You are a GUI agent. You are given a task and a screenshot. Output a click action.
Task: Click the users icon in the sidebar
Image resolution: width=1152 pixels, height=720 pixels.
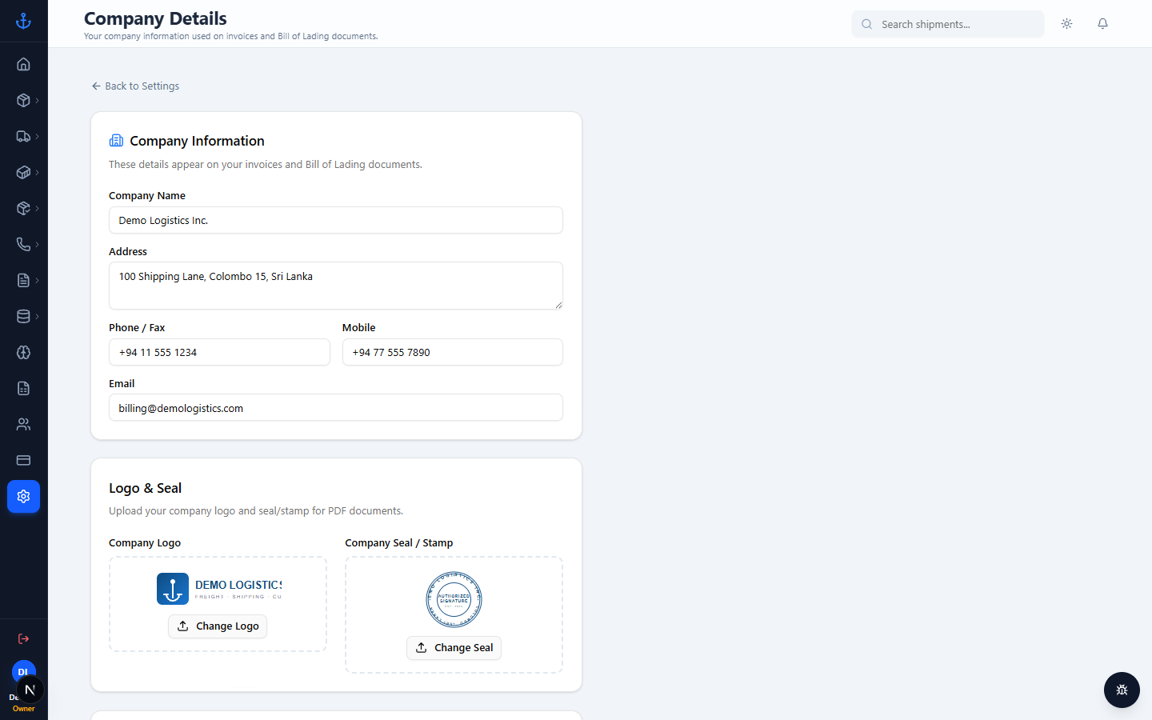click(23, 424)
